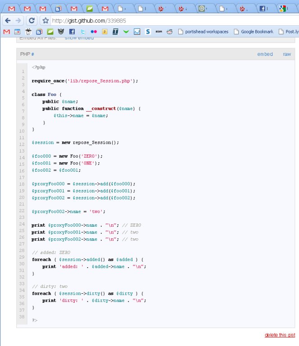The width and height of the screenshot is (299, 346).
Task: Open the Gmail bookmark in the bookmarks bar
Action: pos(6,32)
